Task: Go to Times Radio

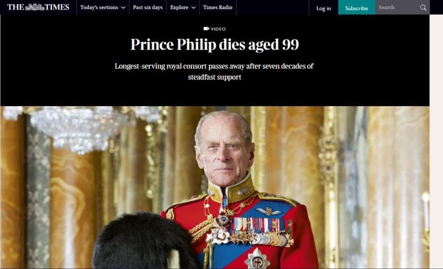Action: (x=218, y=7)
